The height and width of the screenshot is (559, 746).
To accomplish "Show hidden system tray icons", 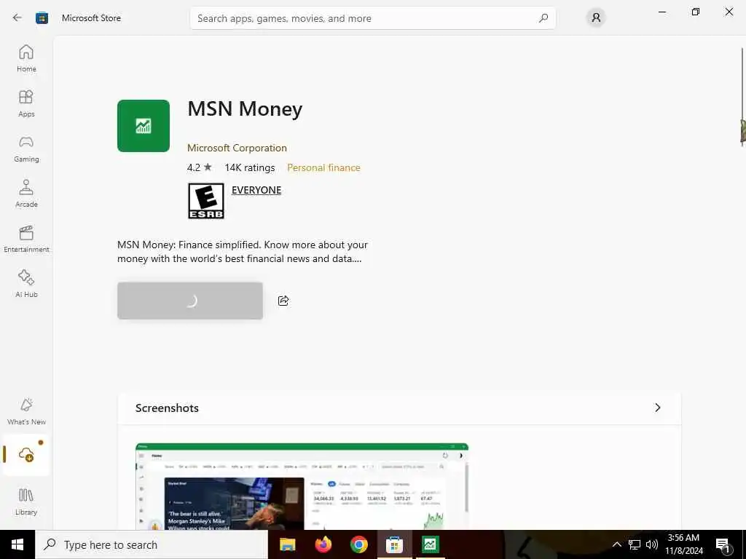I will [x=616, y=544].
